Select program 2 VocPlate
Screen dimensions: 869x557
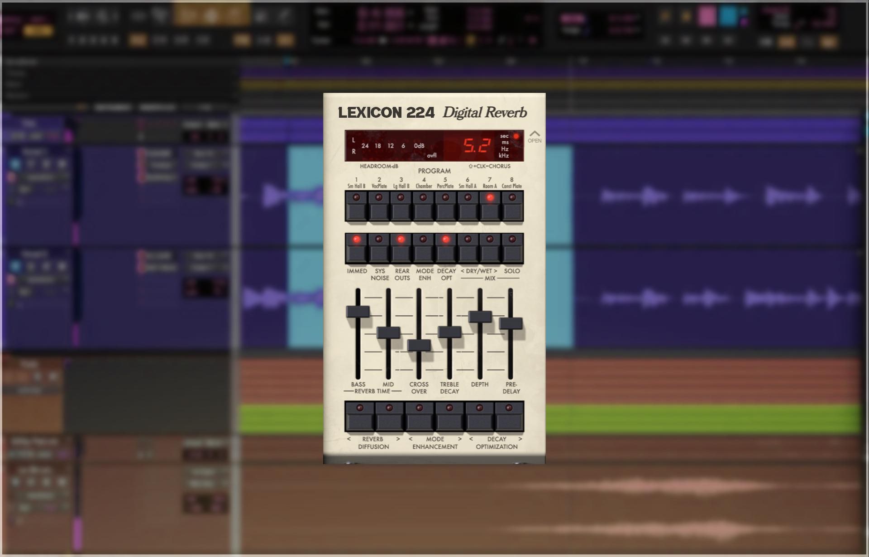(x=379, y=206)
